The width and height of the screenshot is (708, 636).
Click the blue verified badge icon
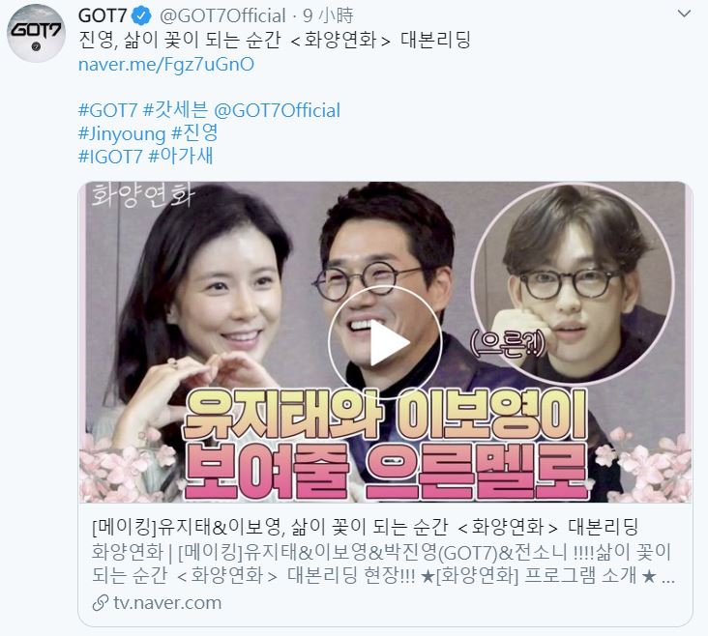point(141,16)
